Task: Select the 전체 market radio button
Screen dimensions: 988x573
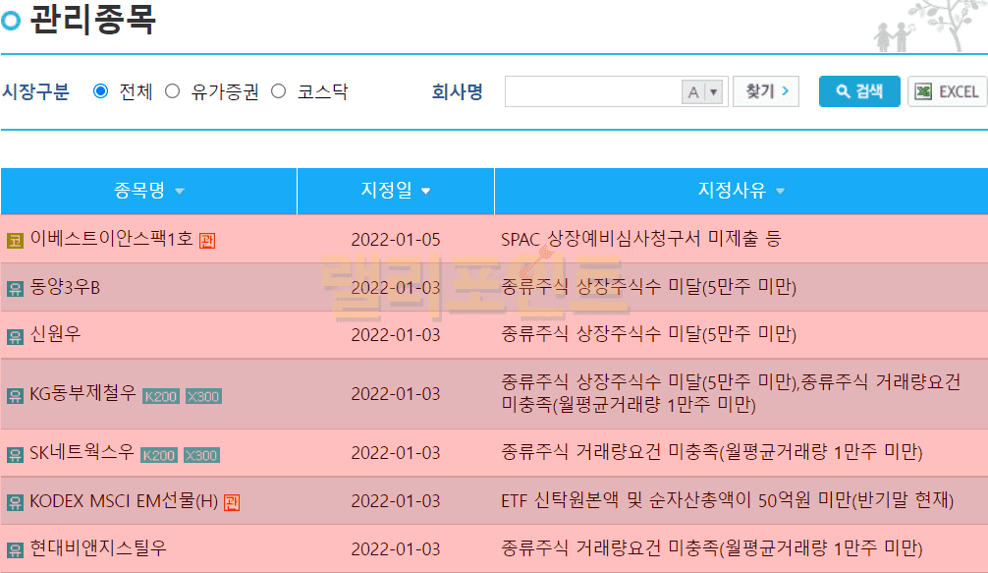Action: coord(100,91)
